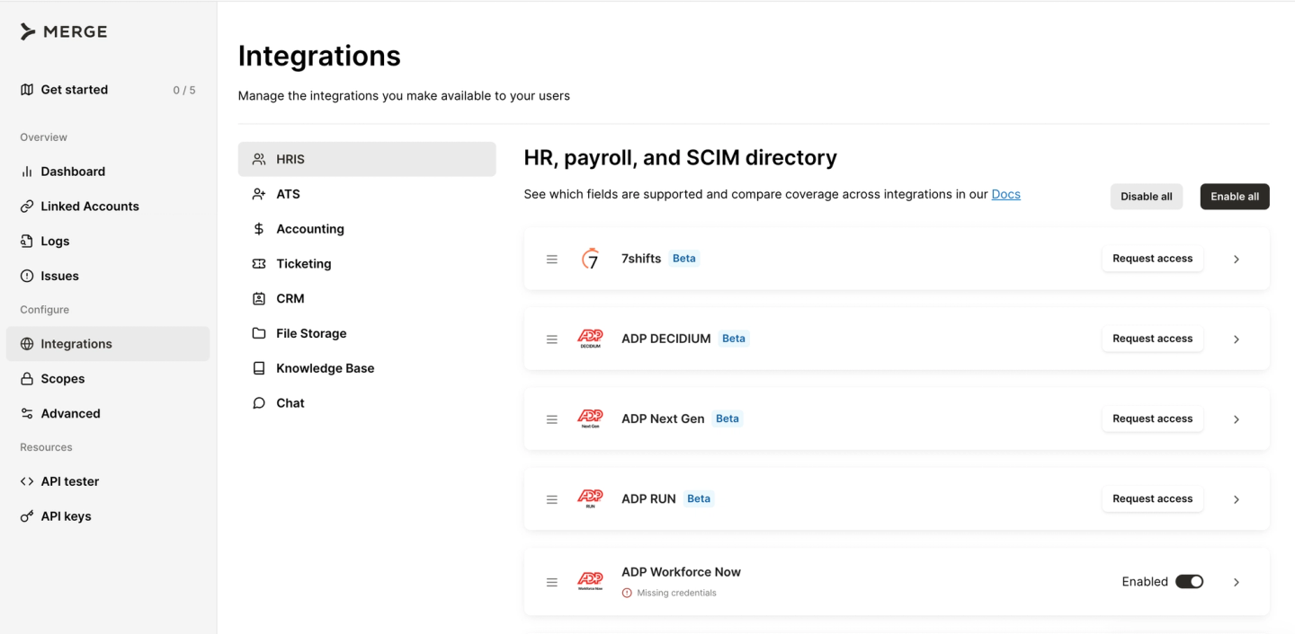Click the Merge logo
This screenshot has height=634, width=1295.
coord(63,31)
